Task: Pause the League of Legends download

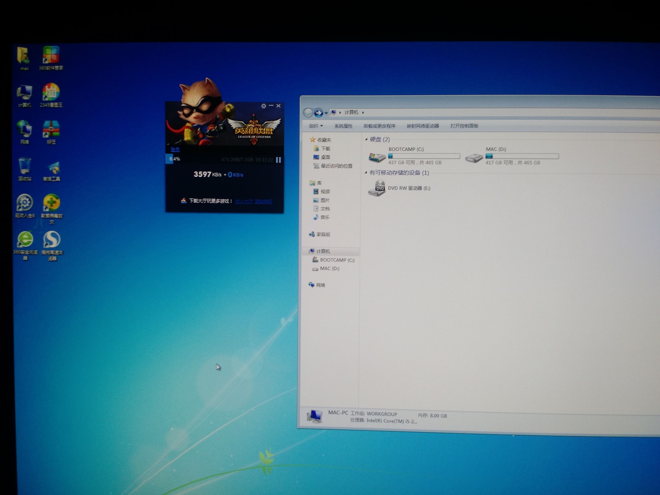Action: (x=278, y=160)
